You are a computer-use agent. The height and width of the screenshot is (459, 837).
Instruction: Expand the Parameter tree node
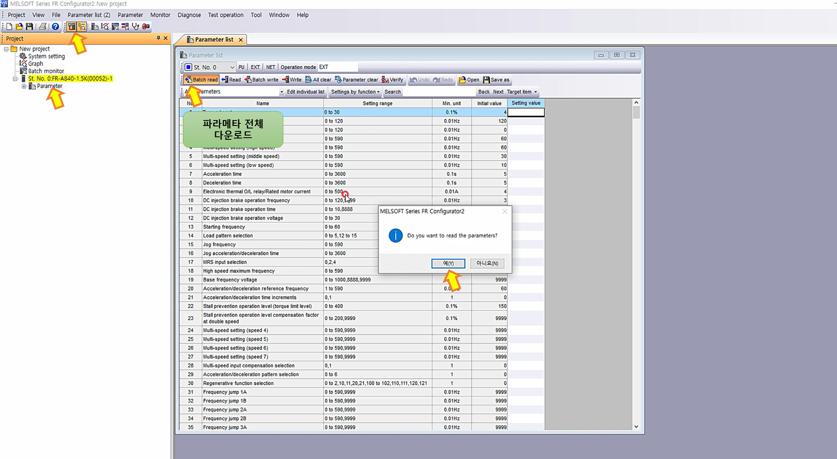24,86
